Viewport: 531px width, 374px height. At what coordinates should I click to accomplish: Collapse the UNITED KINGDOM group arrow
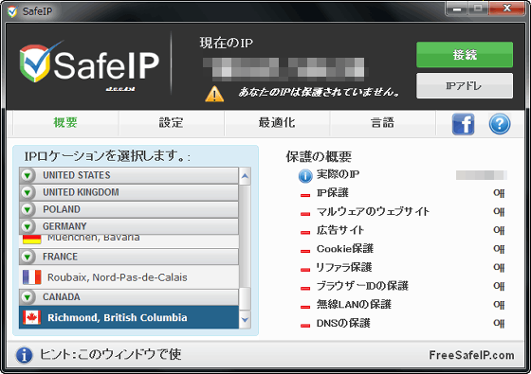(x=27, y=192)
